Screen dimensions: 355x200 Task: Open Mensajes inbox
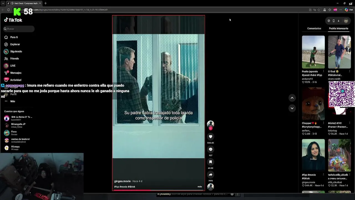pos(16,73)
